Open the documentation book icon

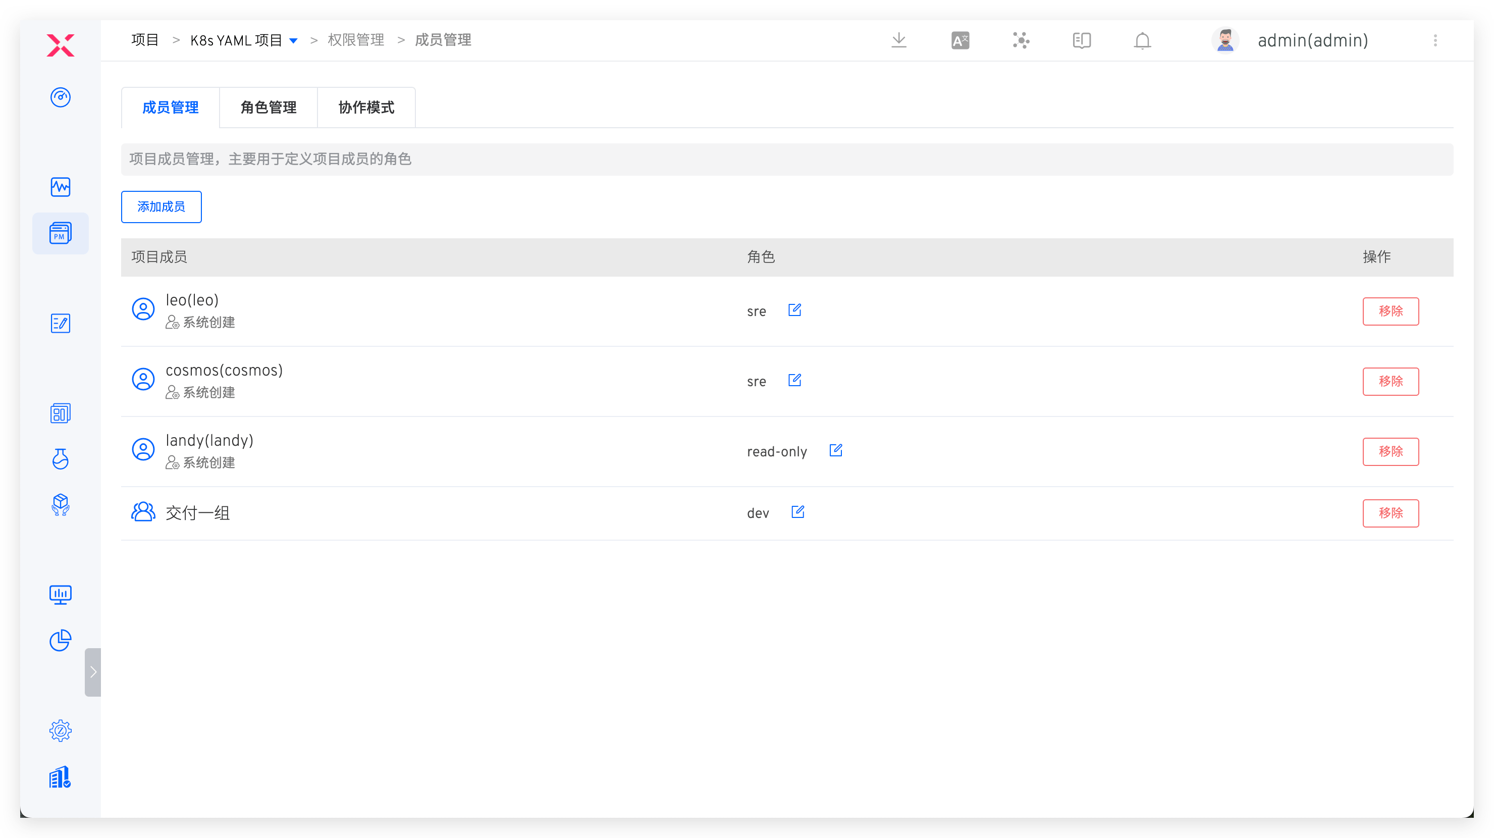coord(1082,40)
